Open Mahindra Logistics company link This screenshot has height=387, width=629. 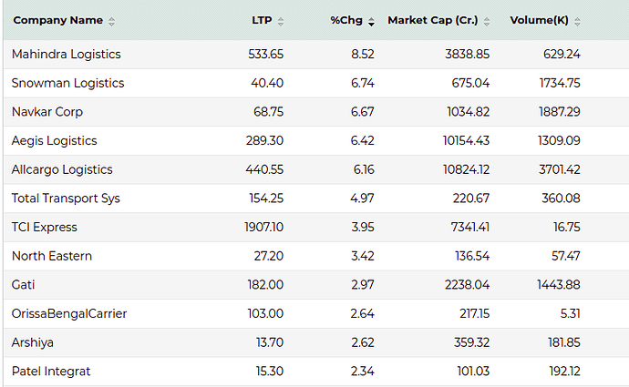67,54
